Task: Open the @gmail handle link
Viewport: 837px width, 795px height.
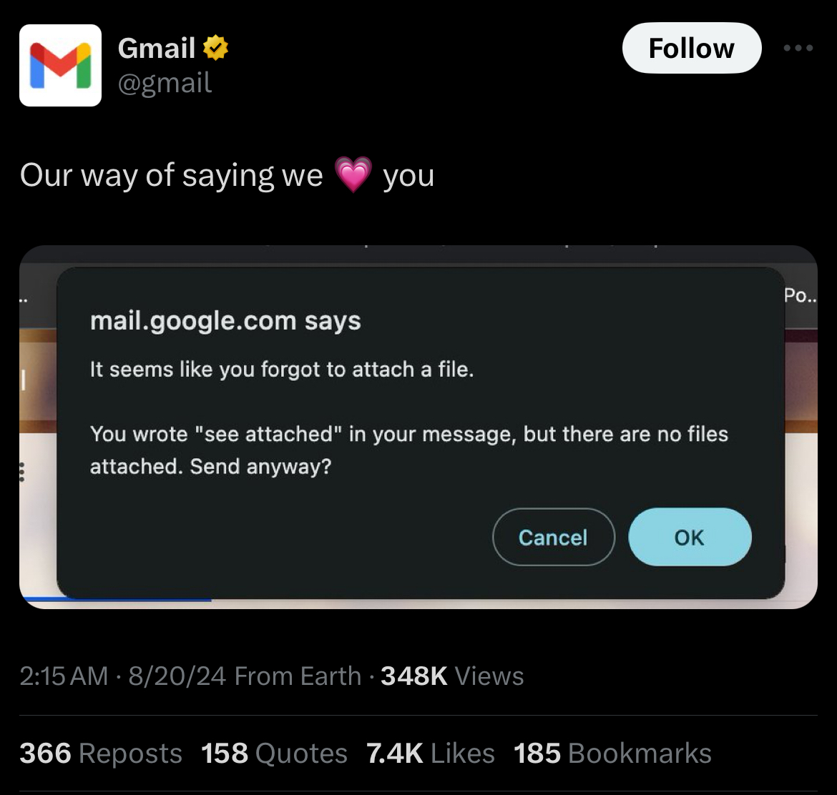Action: (165, 83)
